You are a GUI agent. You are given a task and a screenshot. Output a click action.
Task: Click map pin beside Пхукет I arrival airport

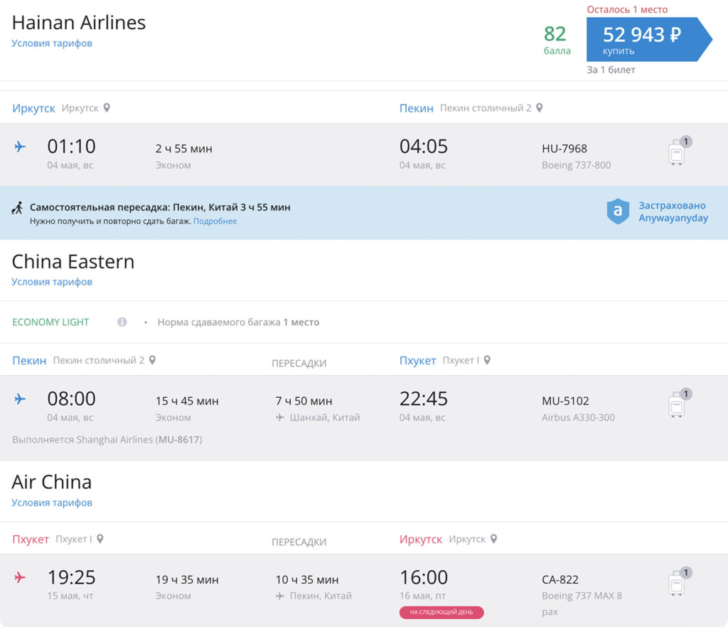click(487, 361)
